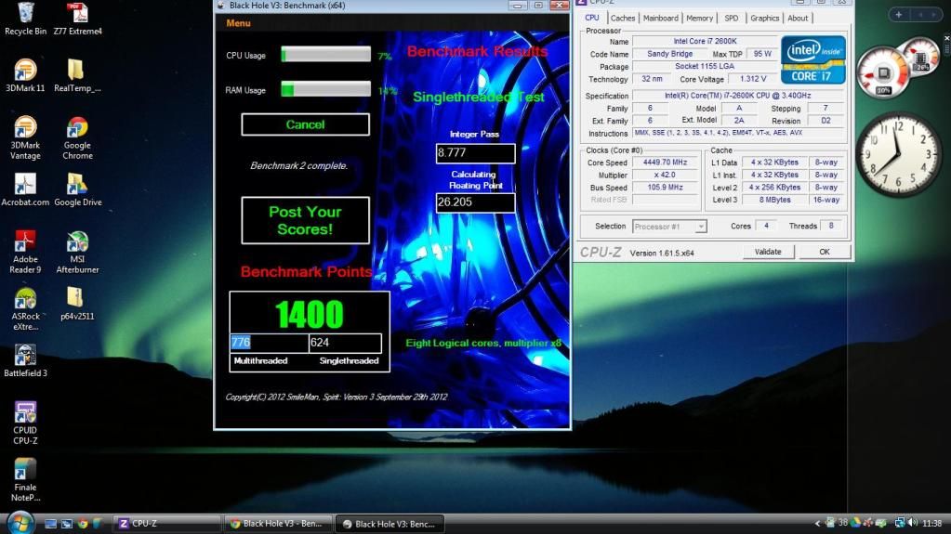Image resolution: width=951 pixels, height=534 pixels.
Task: Switch to the CPU tab in CPU-Z
Action: 592,19
